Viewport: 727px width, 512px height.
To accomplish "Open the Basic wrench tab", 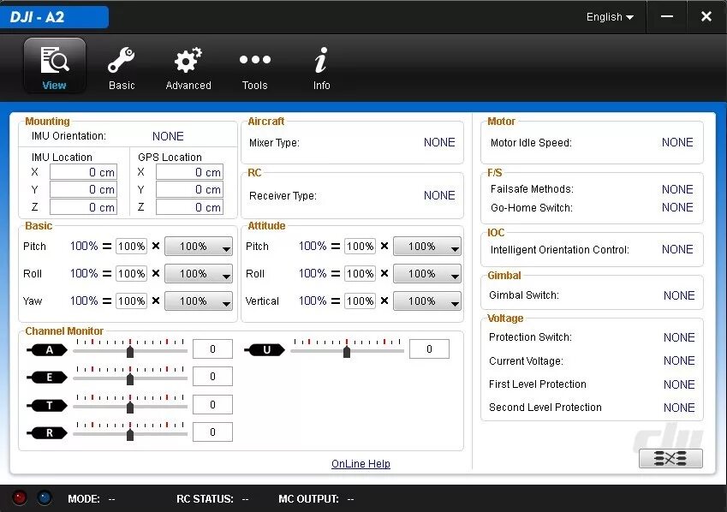I will pyautogui.click(x=122, y=68).
